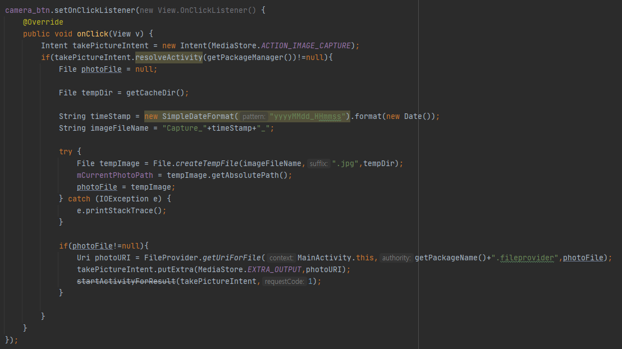This screenshot has width=622, height=349.
Task: Click the timeStamp variable declaration
Action: click(110, 117)
